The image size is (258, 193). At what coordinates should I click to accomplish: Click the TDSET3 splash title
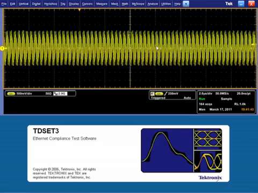click(46, 131)
